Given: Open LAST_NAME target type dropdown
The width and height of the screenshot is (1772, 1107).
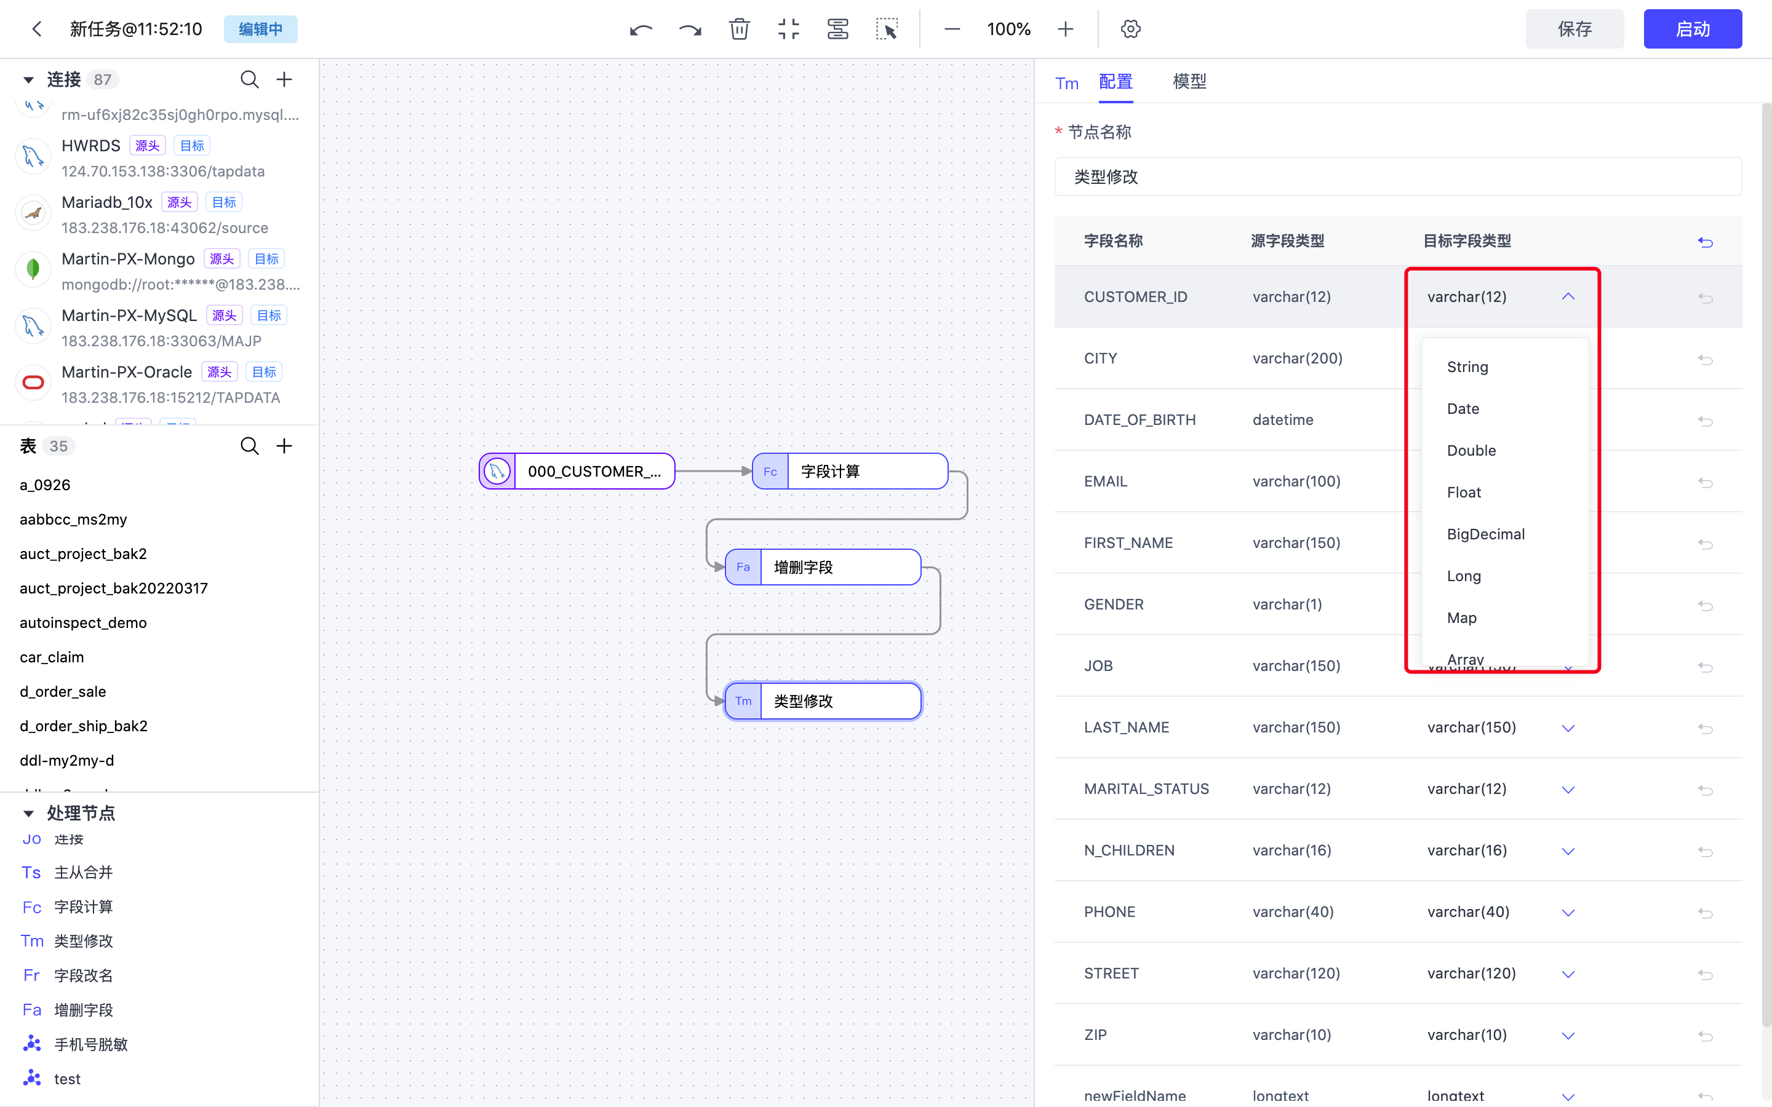Looking at the screenshot, I should [1568, 728].
